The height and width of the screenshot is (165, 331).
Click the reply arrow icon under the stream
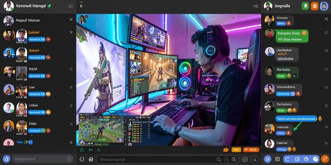[x=91, y=150]
